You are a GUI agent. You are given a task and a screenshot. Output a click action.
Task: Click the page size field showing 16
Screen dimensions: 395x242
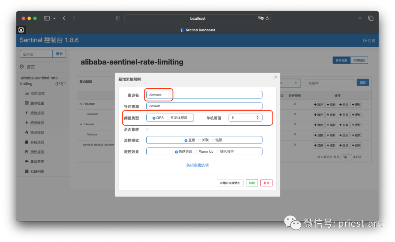click(346, 157)
